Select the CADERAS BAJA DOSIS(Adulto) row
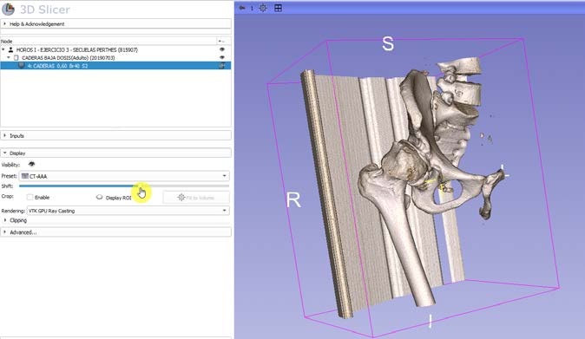The height and width of the screenshot is (339, 585). pyautogui.click(x=115, y=58)
